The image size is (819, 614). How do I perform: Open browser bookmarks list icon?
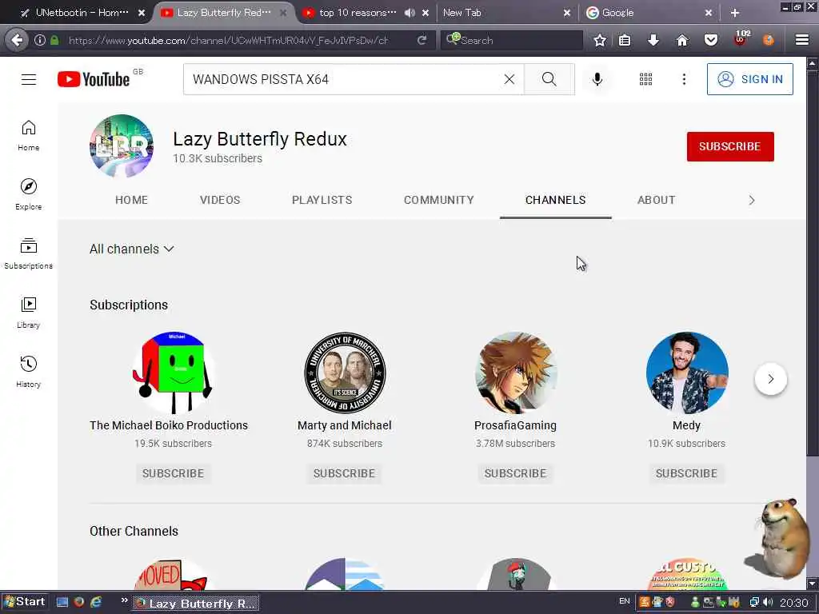(625, 40)
